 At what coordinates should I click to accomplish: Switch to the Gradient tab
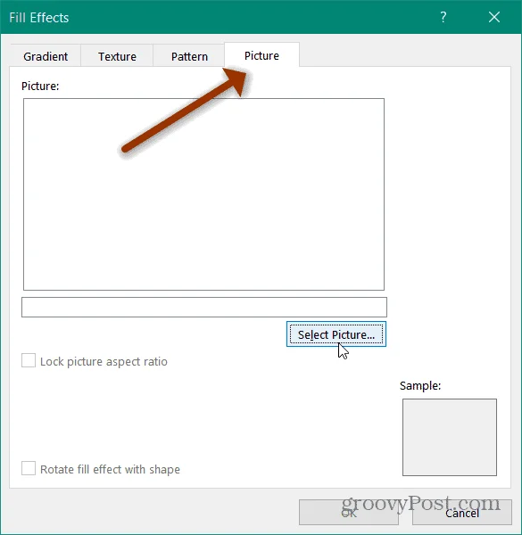[x=46, y=56]
